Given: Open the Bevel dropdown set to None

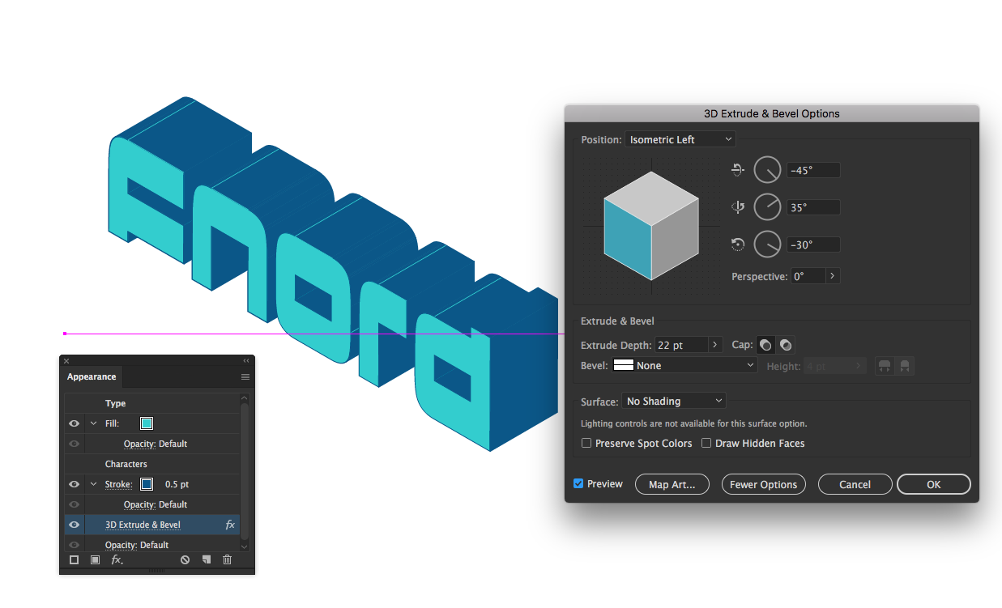Looking at the screenshot, I should click(684, 366).
